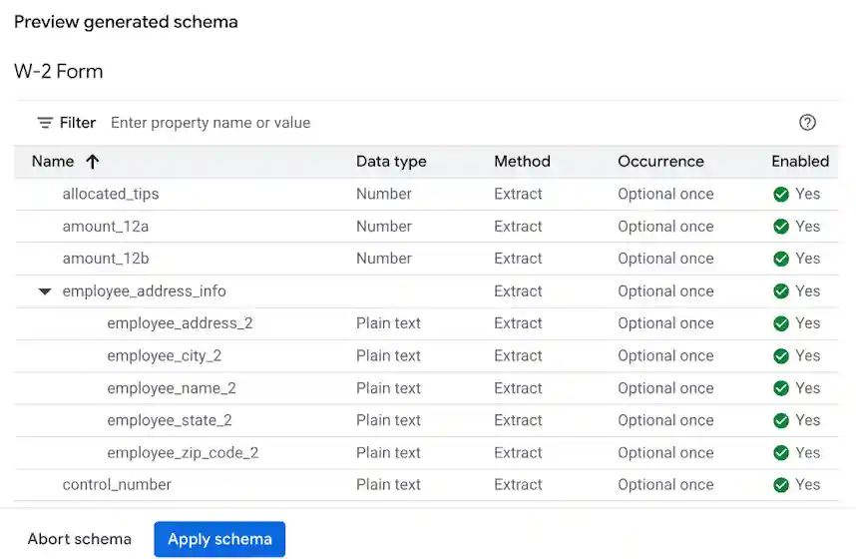Click the filter list icon
The height and width of the screenshot is (559, 856).
45,123
